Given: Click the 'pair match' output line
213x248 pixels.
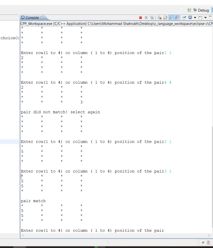Looking at the screenshot, I should tap(33, 201).
